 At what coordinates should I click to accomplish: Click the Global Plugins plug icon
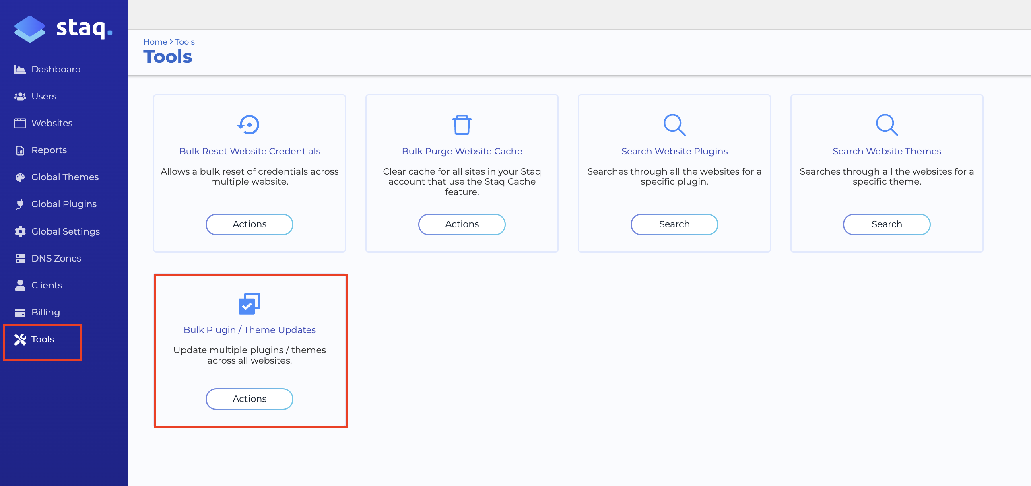point(20,204)
